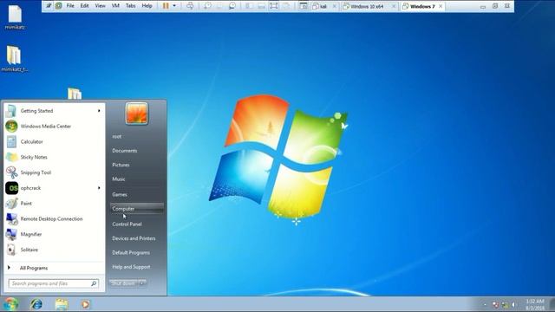Open the VM menu

[115, 6]
